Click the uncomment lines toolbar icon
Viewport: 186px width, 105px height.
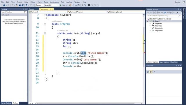(x=85, y=5)
